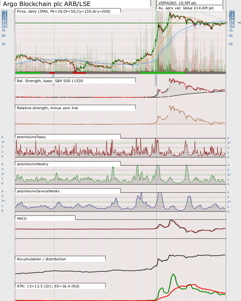The width and height of the screenshot is (241, 301).
Task: Click the MACD panel label
Action: click(22, 219)
